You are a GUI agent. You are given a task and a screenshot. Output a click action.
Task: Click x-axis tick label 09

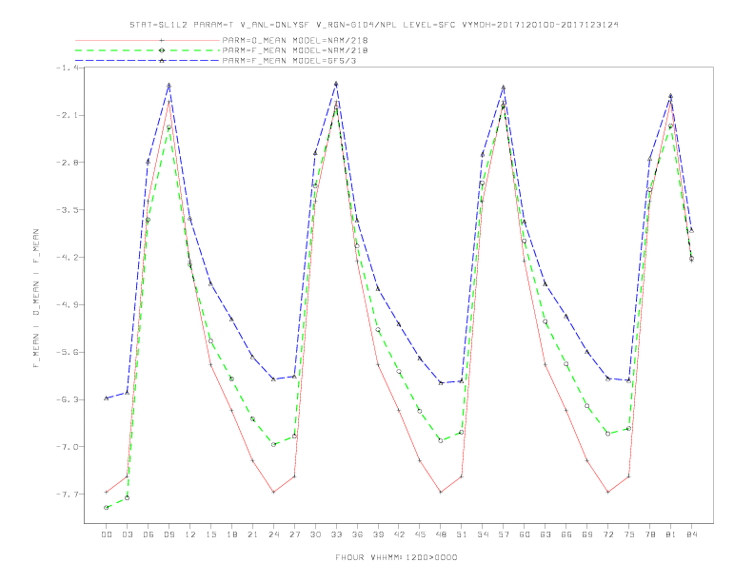click(x=169, y=534)
